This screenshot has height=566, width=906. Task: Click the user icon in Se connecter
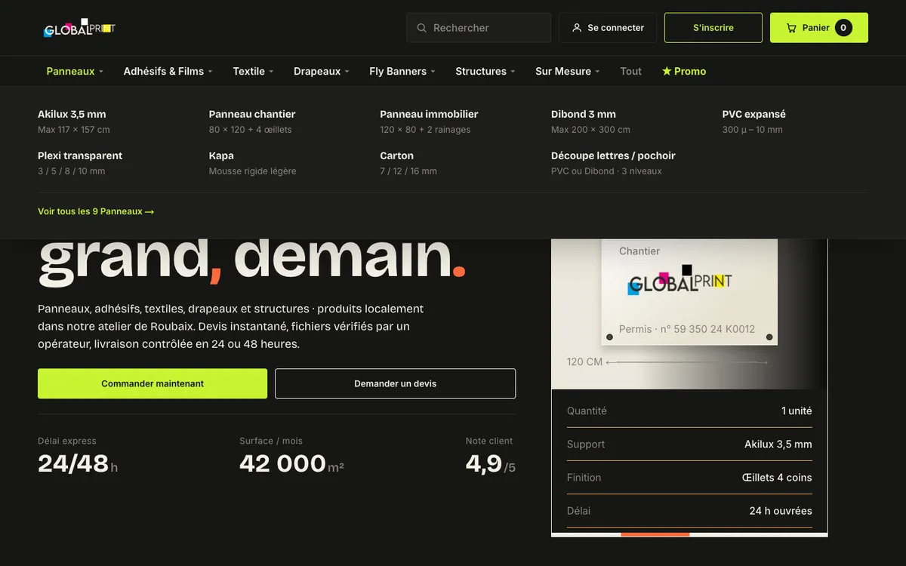tap(577, 28)
